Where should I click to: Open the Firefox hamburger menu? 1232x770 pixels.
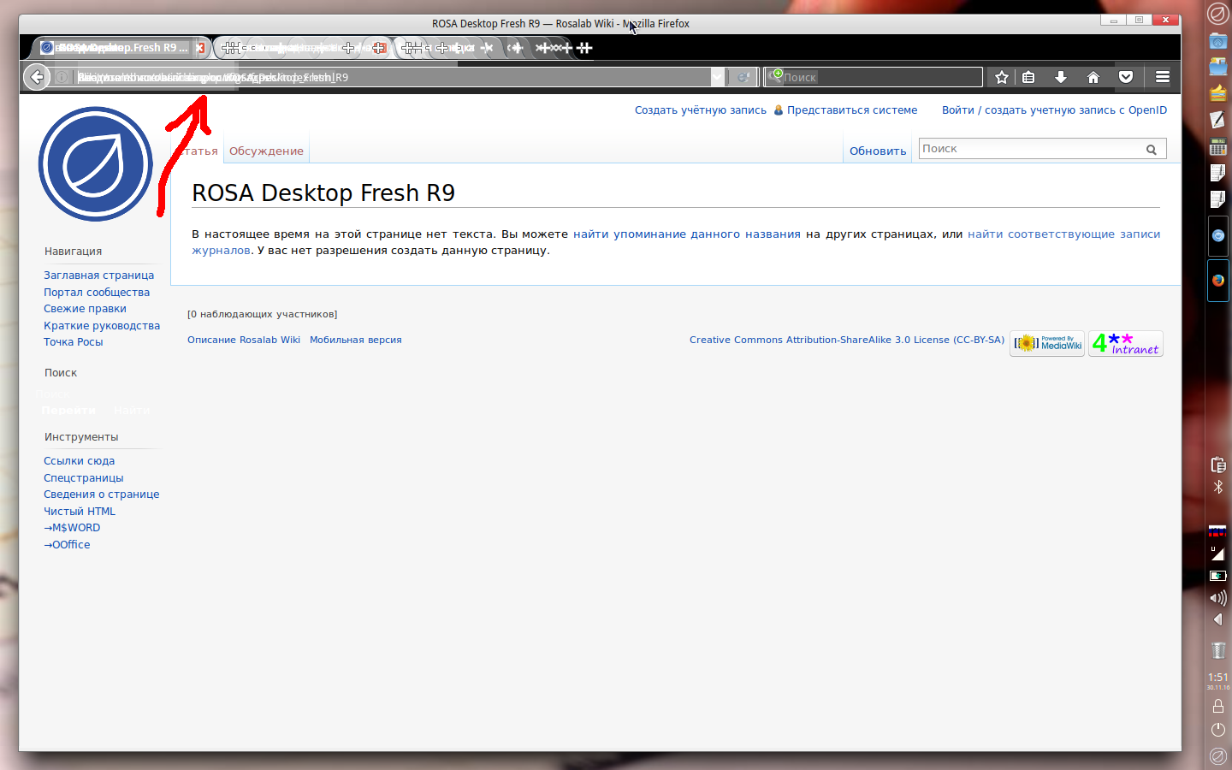click(x=1163, y=77)
